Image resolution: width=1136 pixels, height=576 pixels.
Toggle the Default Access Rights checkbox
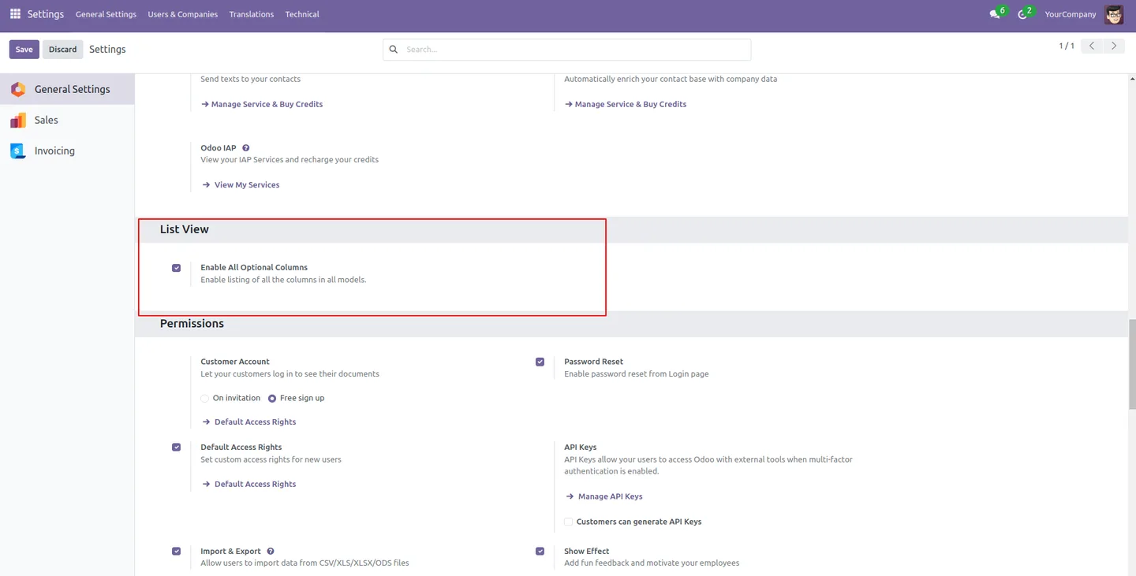pyautogui.click(x=176, y=447)
